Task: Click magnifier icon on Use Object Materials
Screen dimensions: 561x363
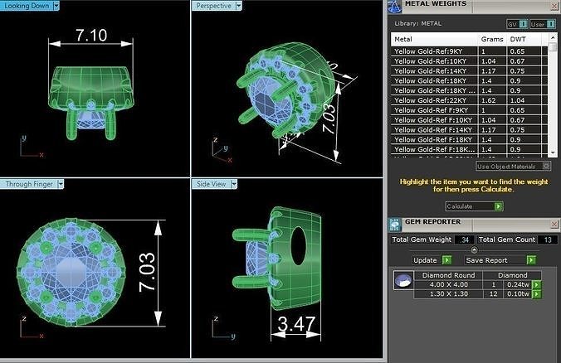Action: click(x=546, y=166)
